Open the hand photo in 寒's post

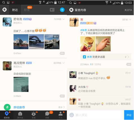[x=103, y=44]
